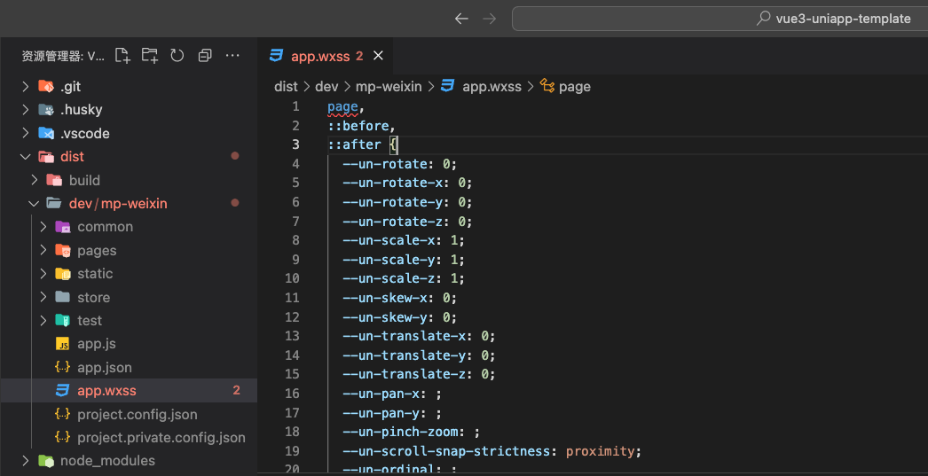The width and height of the screenshot is (928, 476).
Task: Click the braces icon beside app.json
Action: pos(63,367)
